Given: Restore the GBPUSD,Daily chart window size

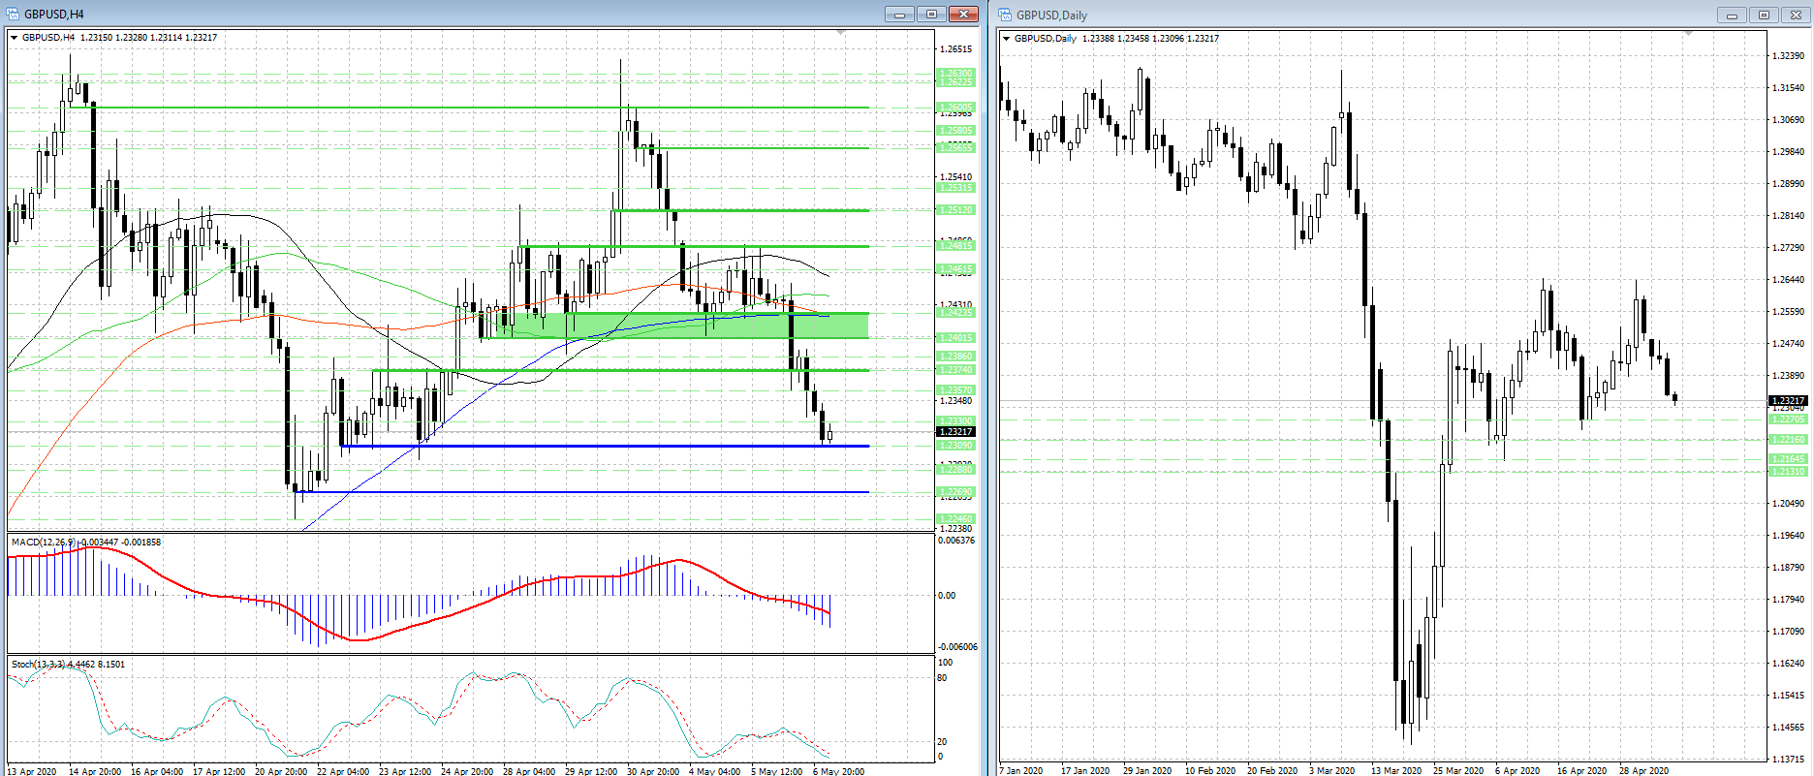Looking at the screenshot, I should pyautogui.click(x=1764, y=15).
